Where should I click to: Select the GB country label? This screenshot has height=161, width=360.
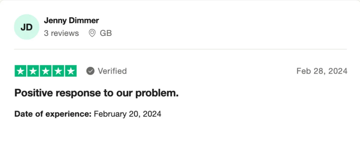coord(106,33)
